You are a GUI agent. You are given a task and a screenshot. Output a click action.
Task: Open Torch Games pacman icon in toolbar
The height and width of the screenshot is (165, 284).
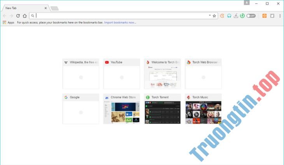[222, 16]
